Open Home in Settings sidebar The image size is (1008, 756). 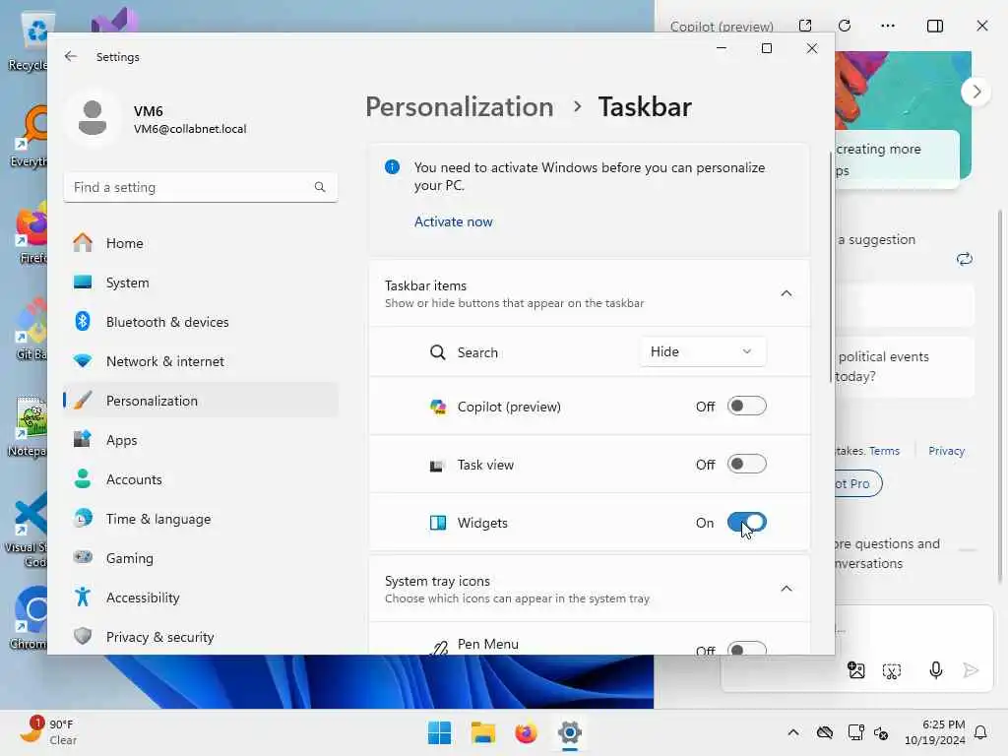(201, 243)
